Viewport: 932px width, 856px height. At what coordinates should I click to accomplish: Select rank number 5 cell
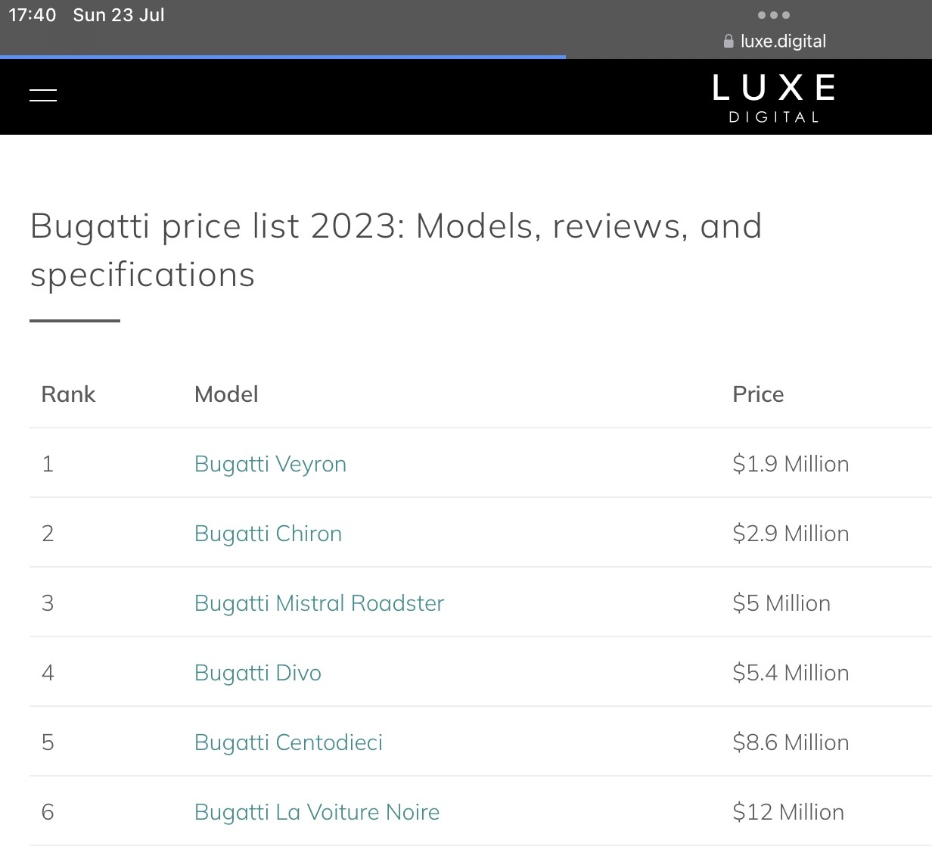(x=48, y=742)
